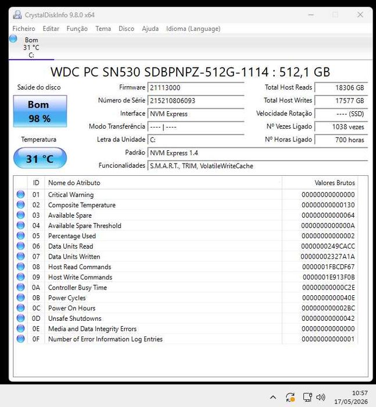
Task: Select the Percentage Used attribute name
Action: coord(72,236)
